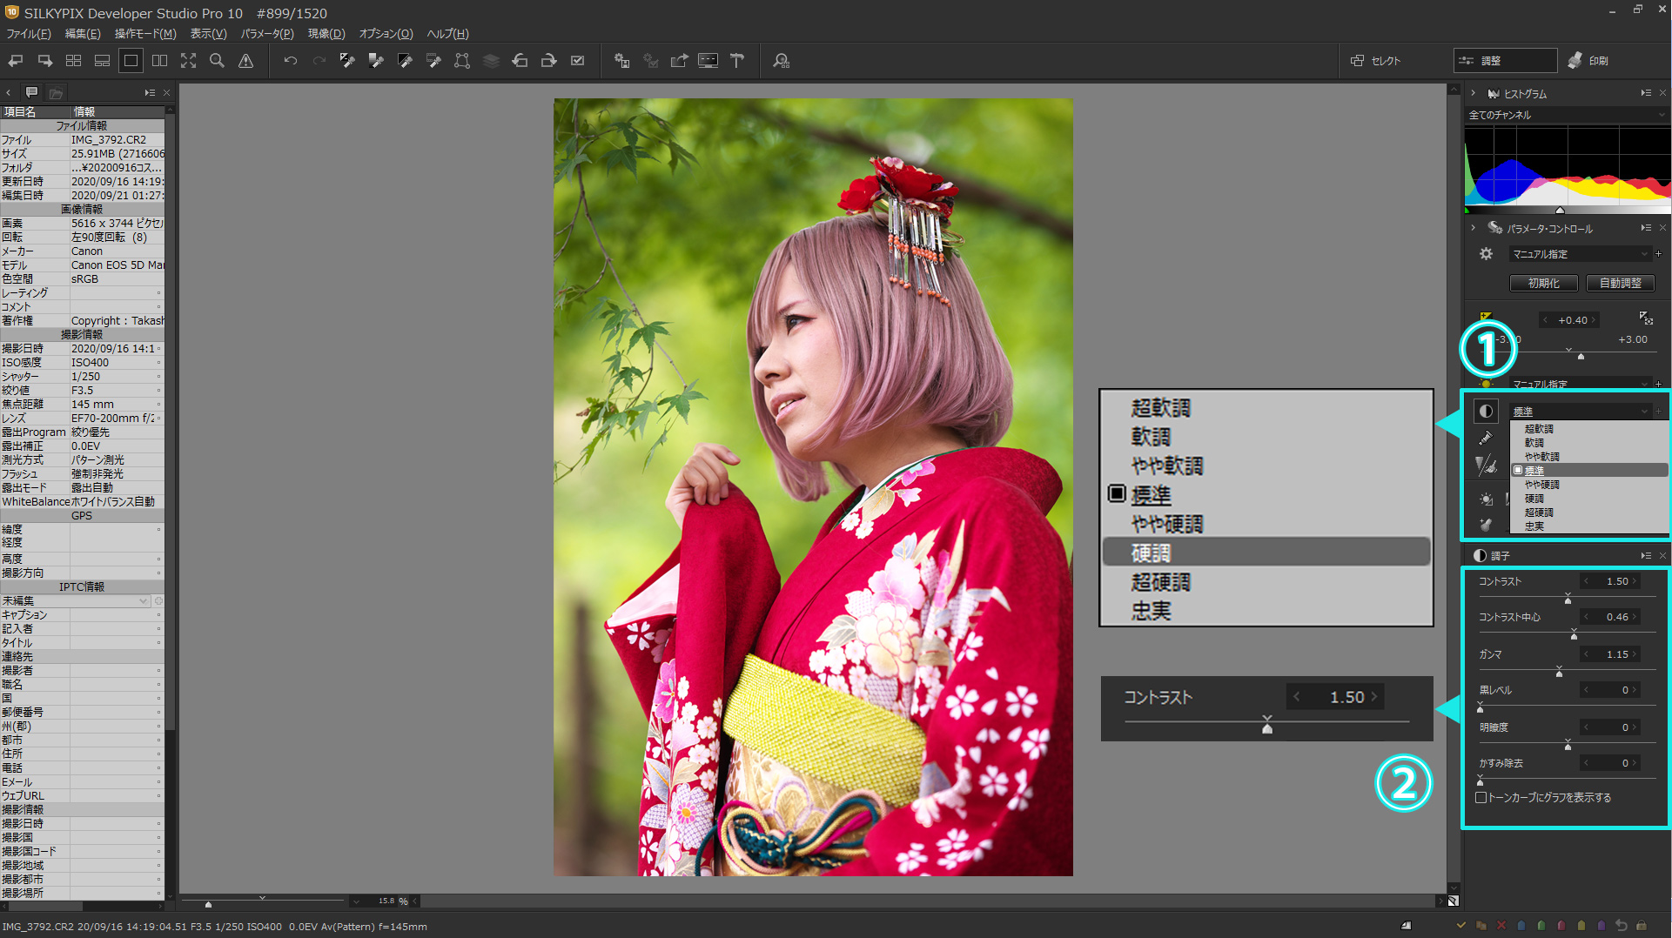
Task: Expand the パラメータ・コントロール panel chevron
Action: pyautogui.click(x=1473, y=228)
